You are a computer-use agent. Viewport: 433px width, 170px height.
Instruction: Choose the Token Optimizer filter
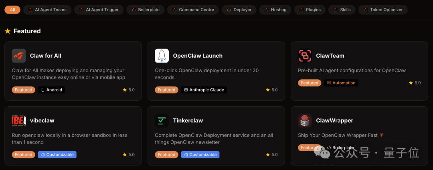tap(383, 10)
